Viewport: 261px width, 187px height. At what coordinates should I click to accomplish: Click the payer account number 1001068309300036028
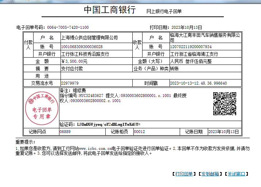click(x=82, y=47)
